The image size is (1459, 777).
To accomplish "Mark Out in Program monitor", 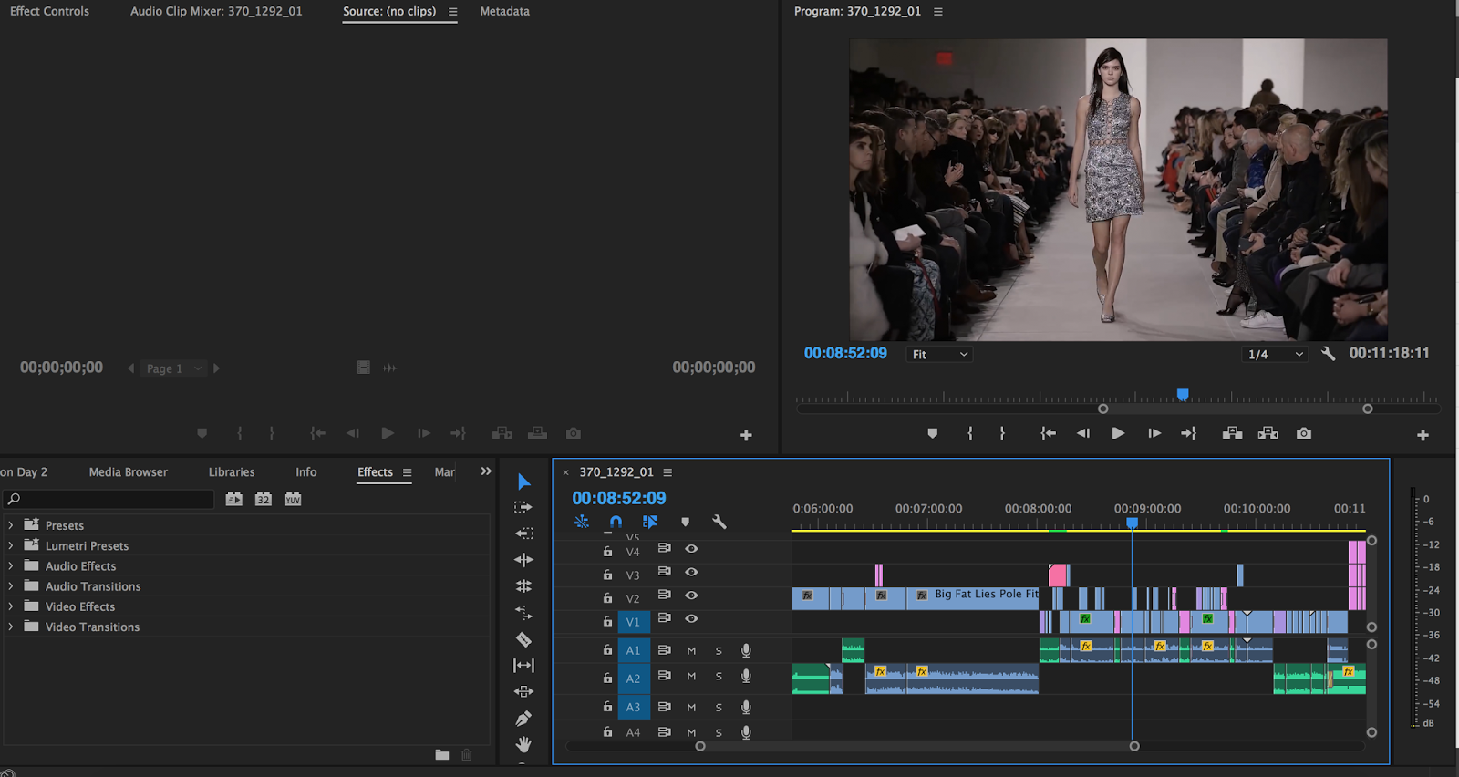I will pyautogui.click(x=1002, y=433).
